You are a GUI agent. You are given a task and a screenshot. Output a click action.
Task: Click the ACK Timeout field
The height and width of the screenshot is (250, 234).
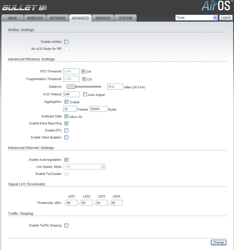(x=71, y=94)
